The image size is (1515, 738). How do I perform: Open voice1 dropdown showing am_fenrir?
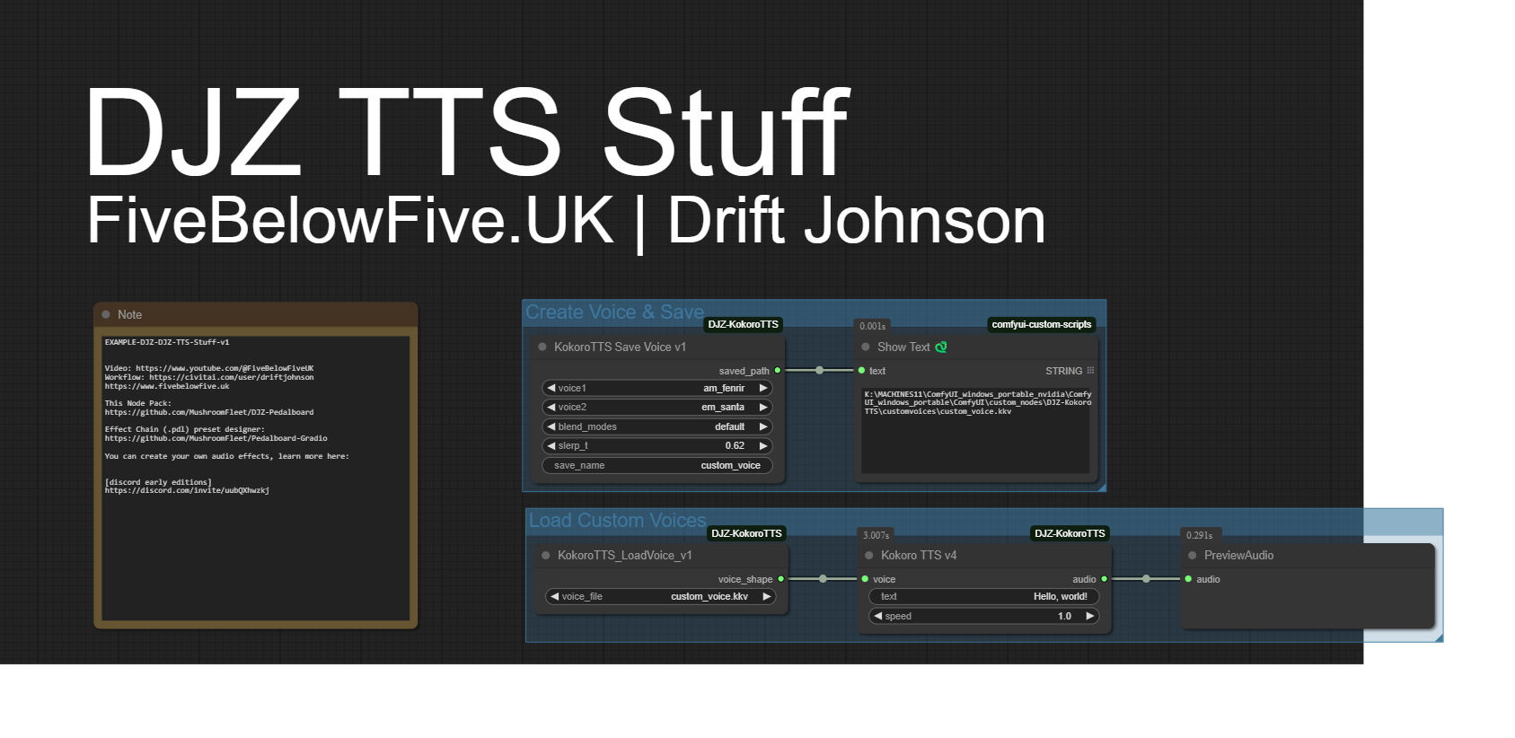click(657, 388)
